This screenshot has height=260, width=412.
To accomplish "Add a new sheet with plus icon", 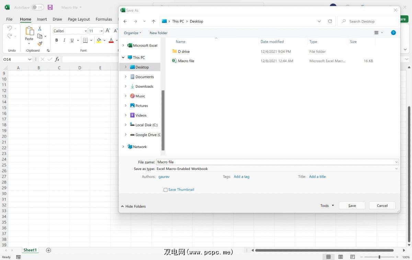I will (x=48, y=250).
